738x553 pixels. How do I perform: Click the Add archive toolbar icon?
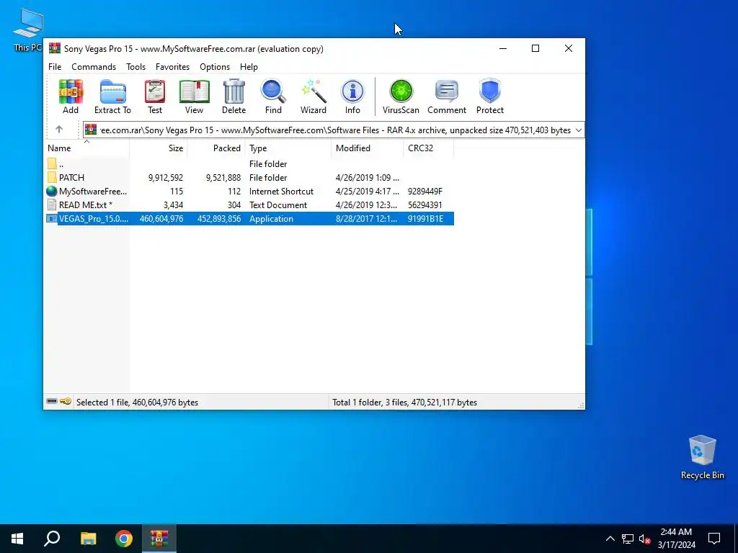pyautogui.click(x=71, y=91)
